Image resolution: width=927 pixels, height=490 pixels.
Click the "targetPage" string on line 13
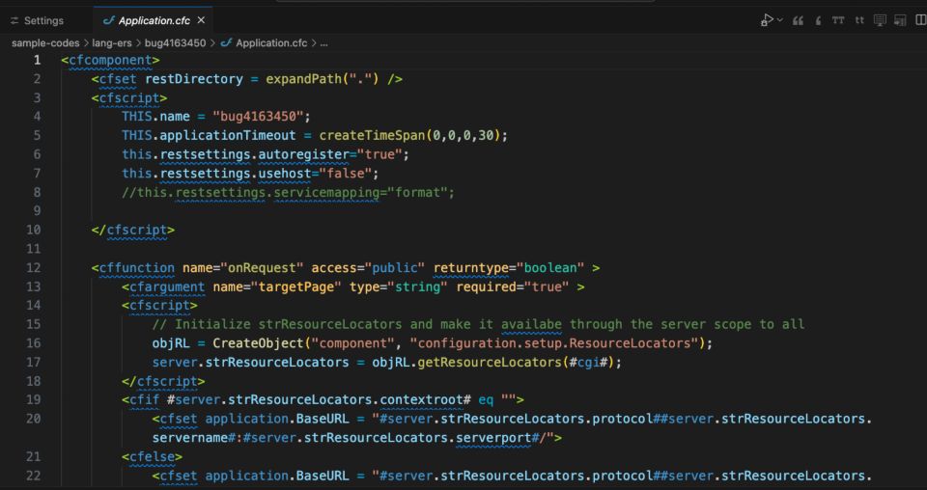click(x=296, y=286)
